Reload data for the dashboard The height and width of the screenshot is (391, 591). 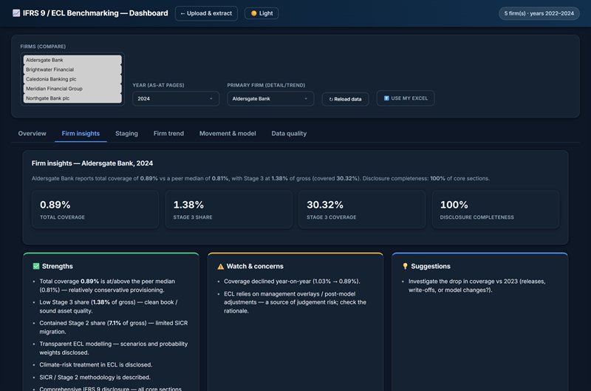[x=345, y=99]
